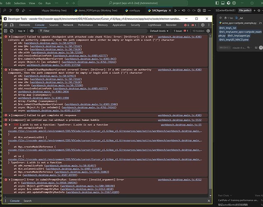
Task: Open the Run and Debug icon
Action: [24, 10]
